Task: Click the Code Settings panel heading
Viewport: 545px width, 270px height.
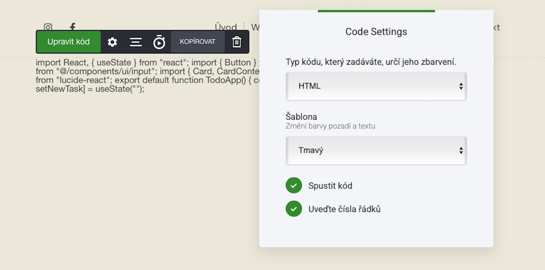Action: click(x=376, y=32)
